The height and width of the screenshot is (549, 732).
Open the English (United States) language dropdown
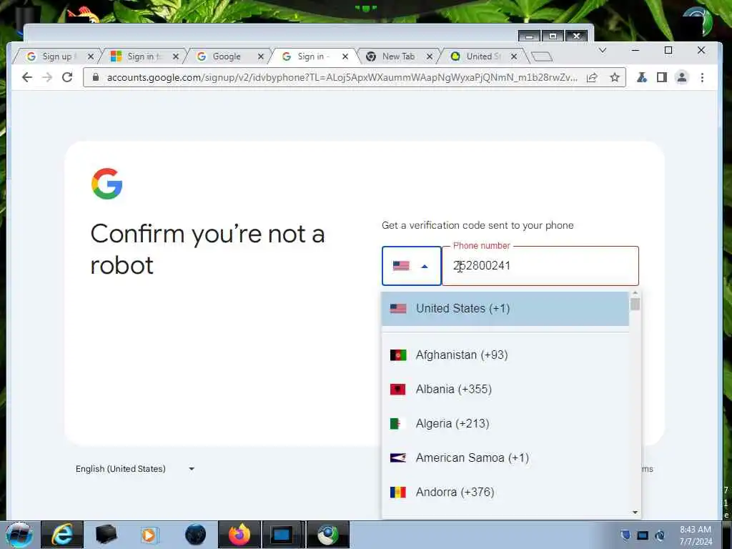(135, 469)
